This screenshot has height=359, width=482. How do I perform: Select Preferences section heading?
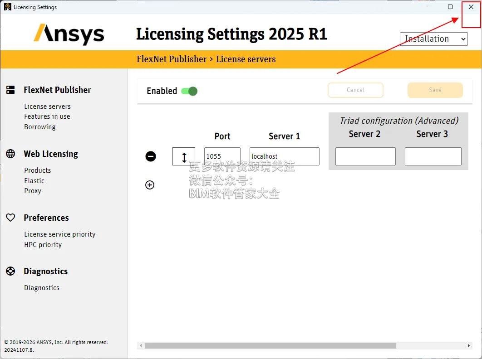pos(46,218)
